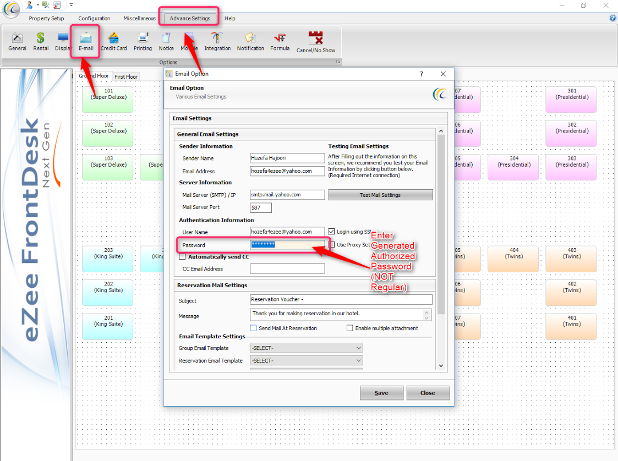Open Configuration menu tab
The width and height of the screenshot is (618, 461).
coord(94,18)
